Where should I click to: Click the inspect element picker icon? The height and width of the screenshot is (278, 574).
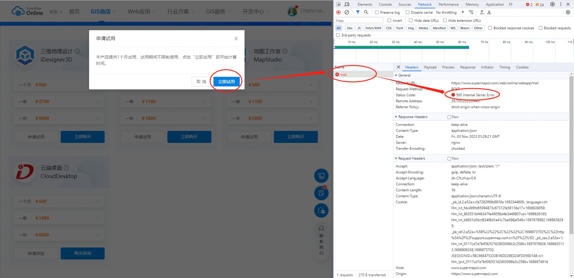coord(338,4)
